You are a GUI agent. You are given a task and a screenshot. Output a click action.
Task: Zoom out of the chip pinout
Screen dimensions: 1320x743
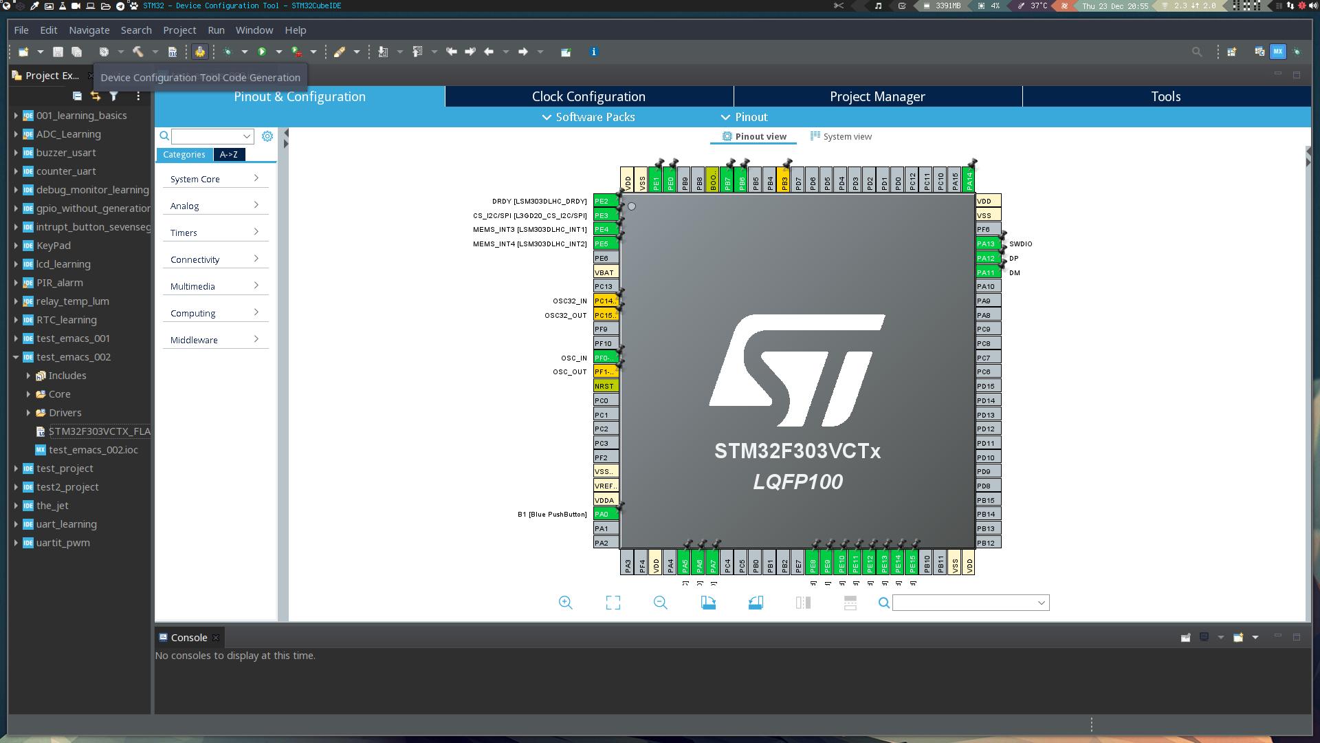pyautogui.click(x=661, y=603)
